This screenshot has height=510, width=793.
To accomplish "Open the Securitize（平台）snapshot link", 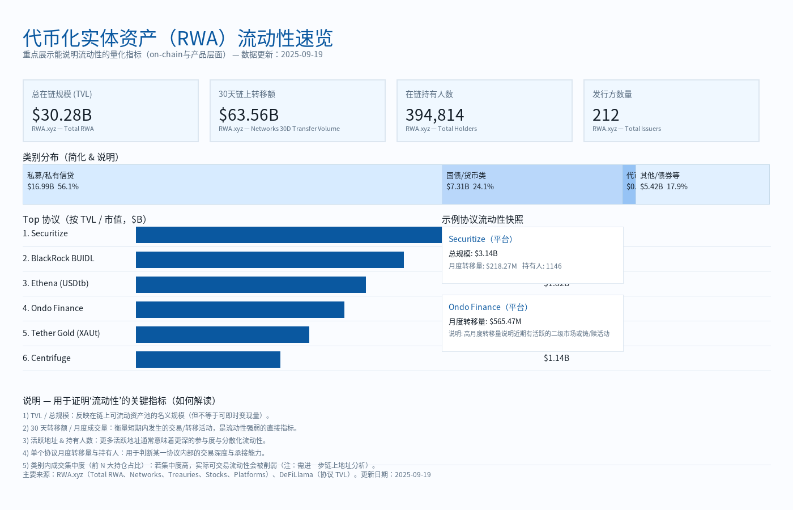I will click(x=480, y=239).
